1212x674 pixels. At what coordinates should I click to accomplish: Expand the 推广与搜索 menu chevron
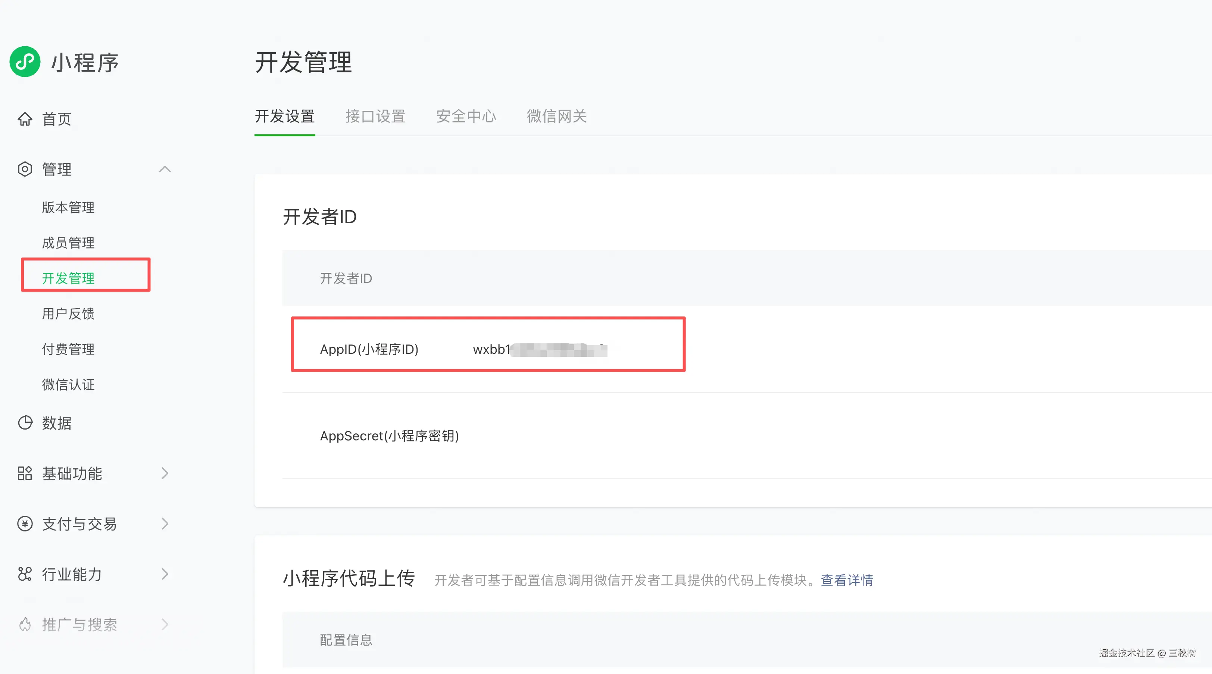coord(165,624)
